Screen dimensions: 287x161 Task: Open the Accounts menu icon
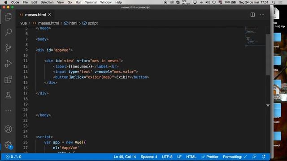[x=8, y=129]
